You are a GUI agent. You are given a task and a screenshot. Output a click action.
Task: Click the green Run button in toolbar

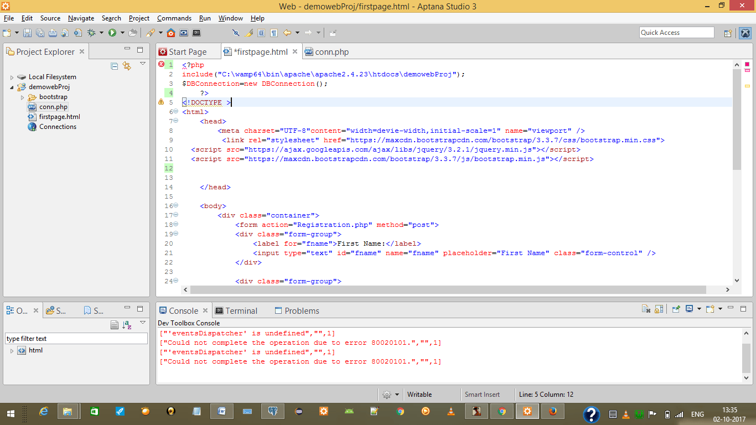[x=112, y=33]
